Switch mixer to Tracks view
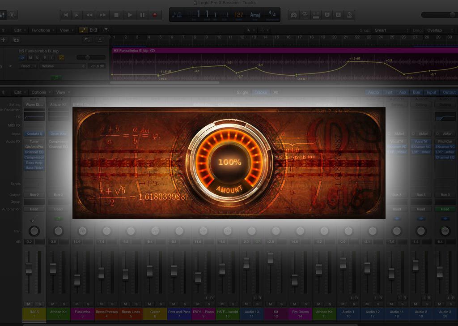This screenshot has height=326, width=458. click(261, 92)
